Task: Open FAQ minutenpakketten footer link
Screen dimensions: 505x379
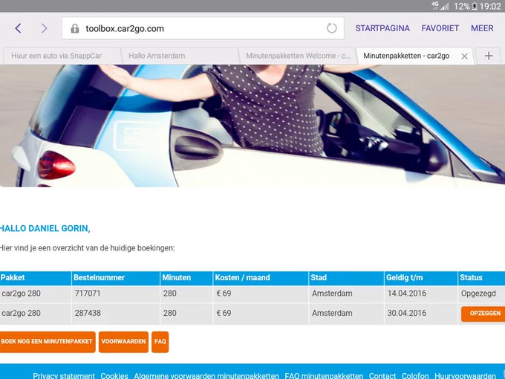Action: click(x=324, y=375)
